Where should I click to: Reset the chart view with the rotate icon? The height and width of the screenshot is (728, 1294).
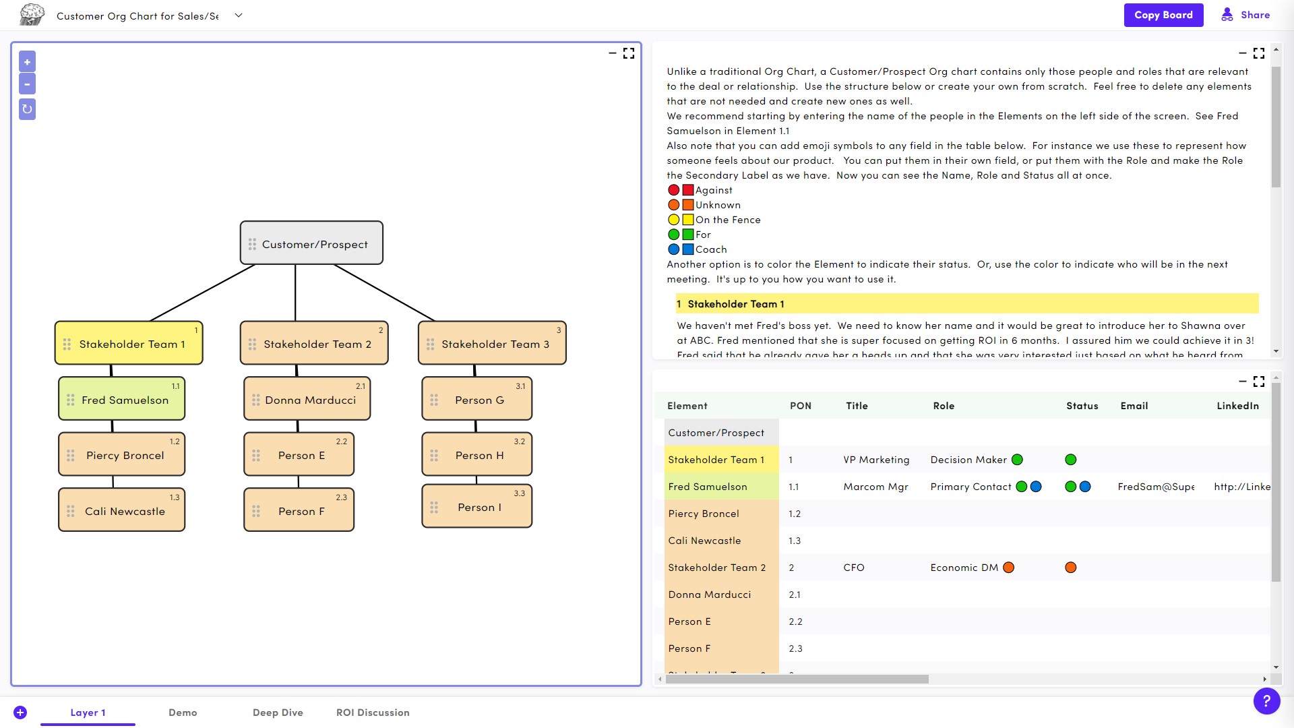tap(27, 109)
